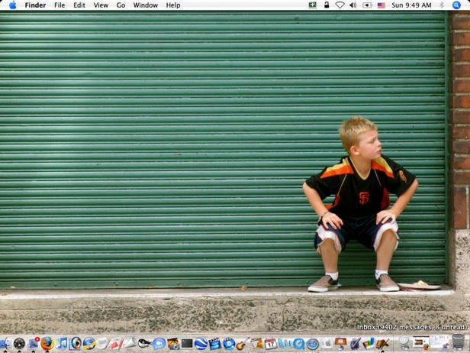Open Mail with the red badge
The image size is (470, 353).
[34, 343]
